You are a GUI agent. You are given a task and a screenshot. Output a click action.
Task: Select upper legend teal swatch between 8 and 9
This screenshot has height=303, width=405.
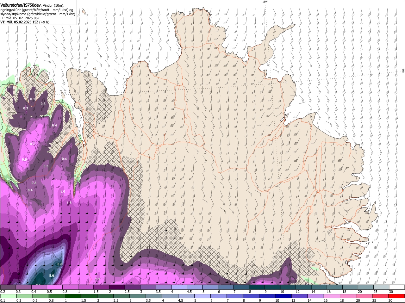pyautogui.click(x=257, y=287)
